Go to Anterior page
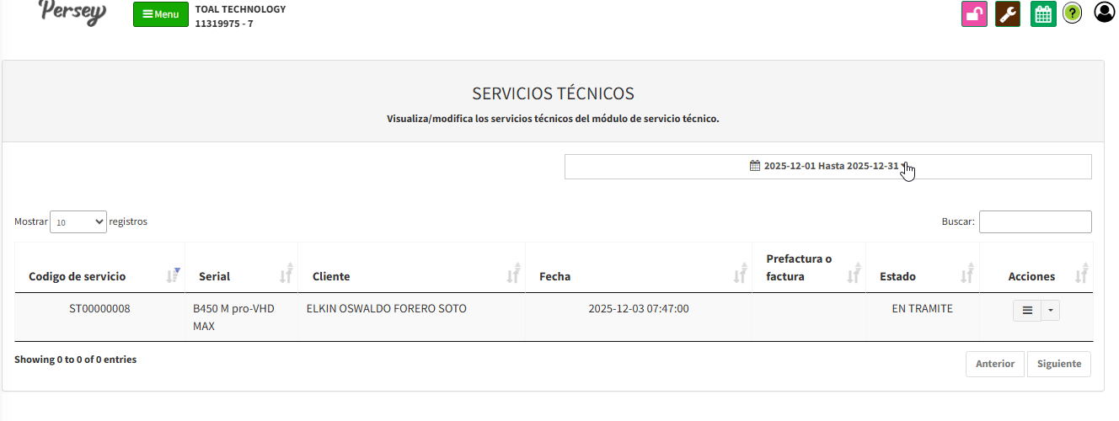Viewport: 1119px width, 421px height. [994, 364]
